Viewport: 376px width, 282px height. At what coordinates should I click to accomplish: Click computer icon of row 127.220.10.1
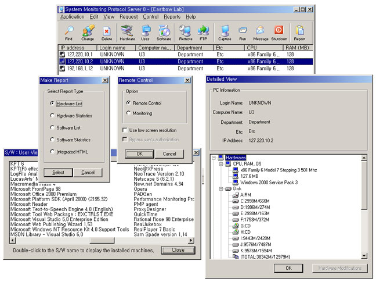62,55
